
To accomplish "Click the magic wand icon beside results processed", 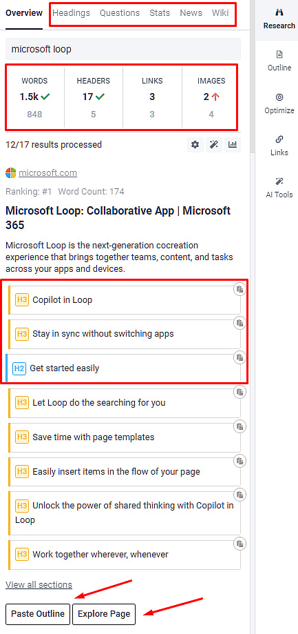I will (x=214, y=145).
